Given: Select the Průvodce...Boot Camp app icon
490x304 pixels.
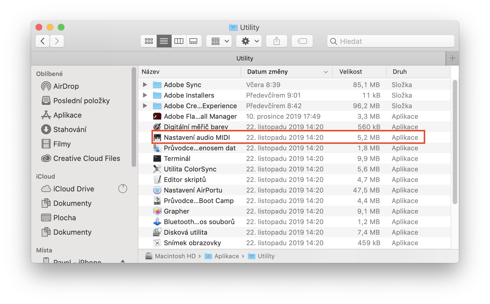Looking at the screenshot, I should (x=157, y=201).
